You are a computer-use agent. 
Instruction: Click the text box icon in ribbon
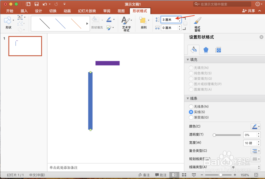pyautogui.click(x=20, y=17)
